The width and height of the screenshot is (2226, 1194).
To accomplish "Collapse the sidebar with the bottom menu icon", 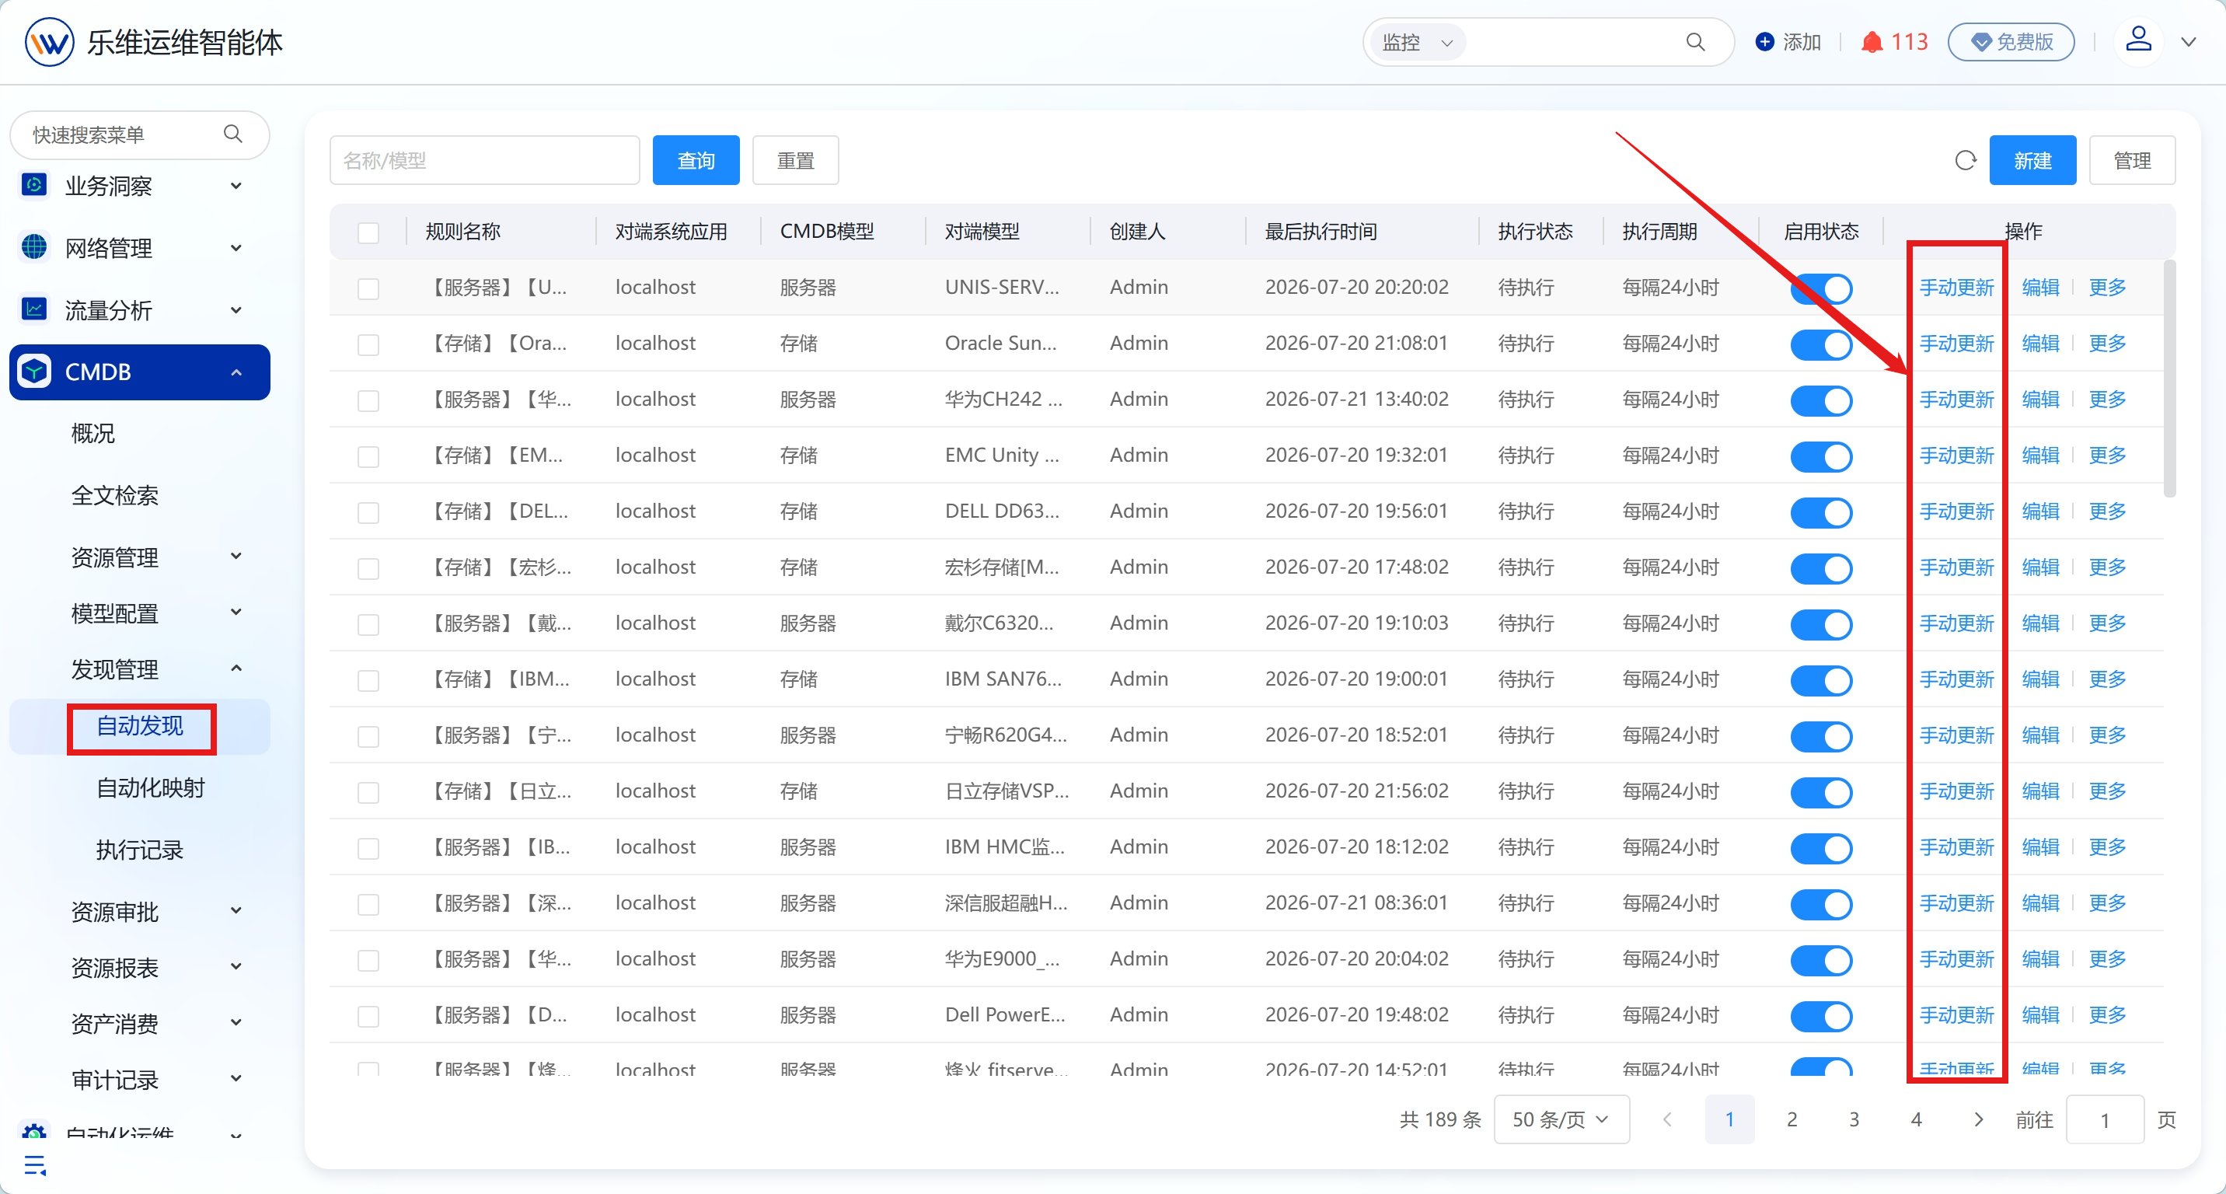I will 34,1165.
